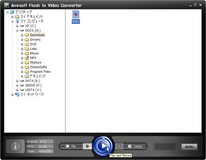Click the マイ ネットワーク network icon
This screenshot has height=160, width=206.
pyautogui.click(x=17, y=94)
